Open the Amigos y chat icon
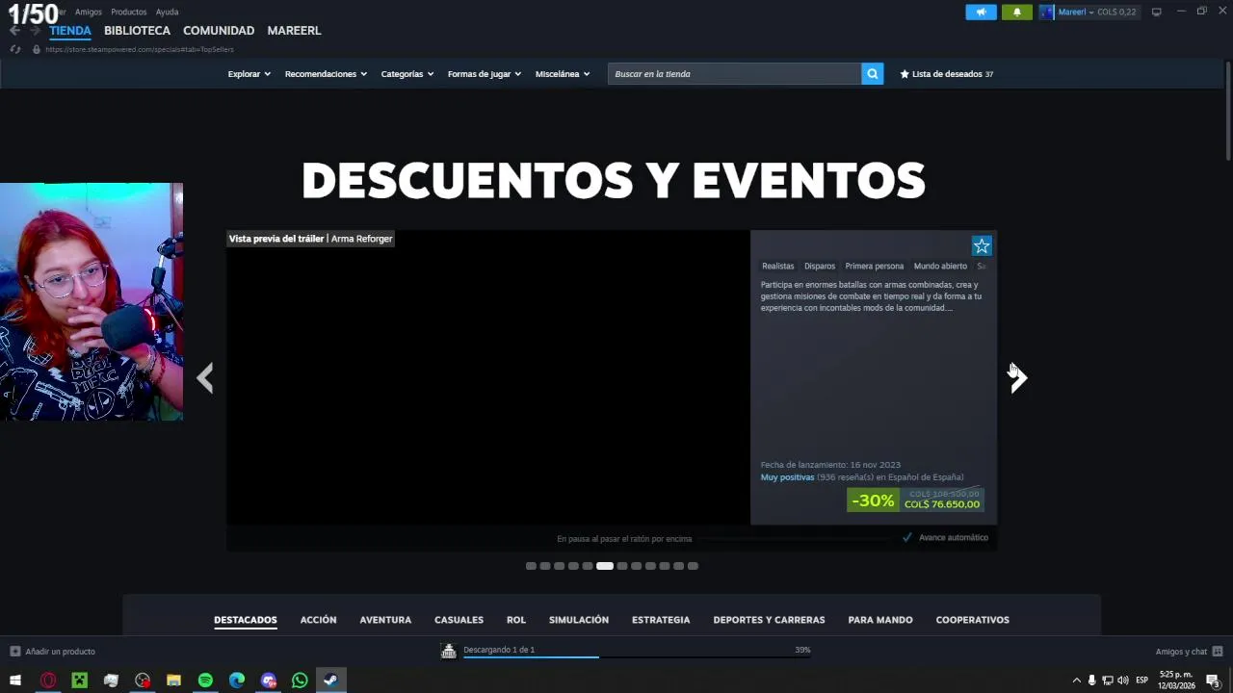1233x693 pixels. pos(1218,652)
